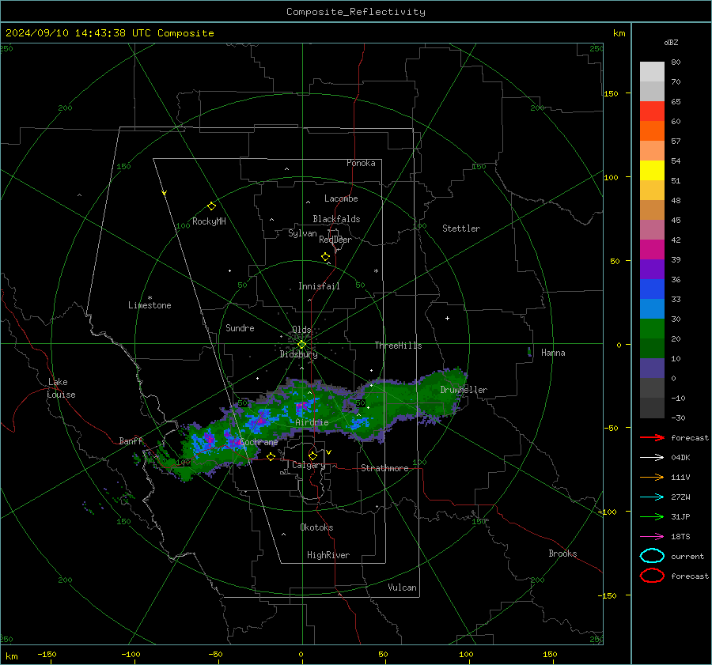Click the green 31JP arrow legend icon
The width and height of the screenshot is (712, 665).
pyautogui.click(x=652, y=516)
